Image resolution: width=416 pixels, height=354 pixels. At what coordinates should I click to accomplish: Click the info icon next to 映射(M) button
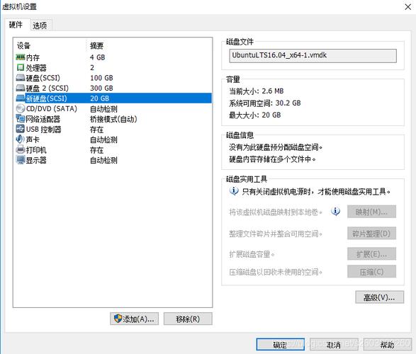pos(335,212)
